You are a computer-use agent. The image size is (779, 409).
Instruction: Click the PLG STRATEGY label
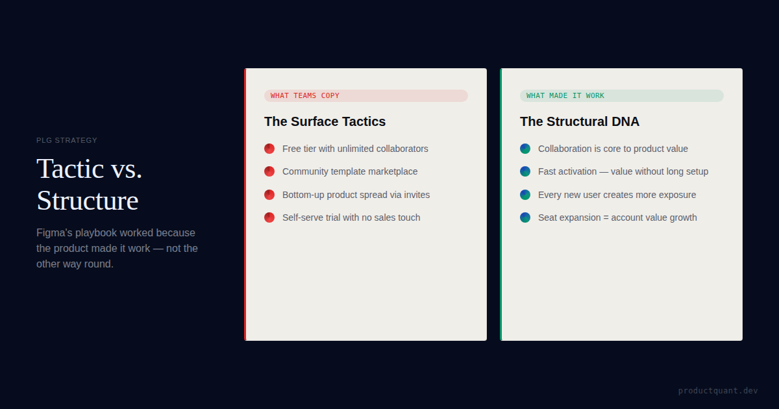click(67, 140)
